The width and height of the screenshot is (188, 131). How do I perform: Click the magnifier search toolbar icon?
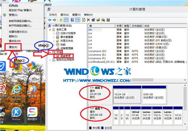[103, 20]
